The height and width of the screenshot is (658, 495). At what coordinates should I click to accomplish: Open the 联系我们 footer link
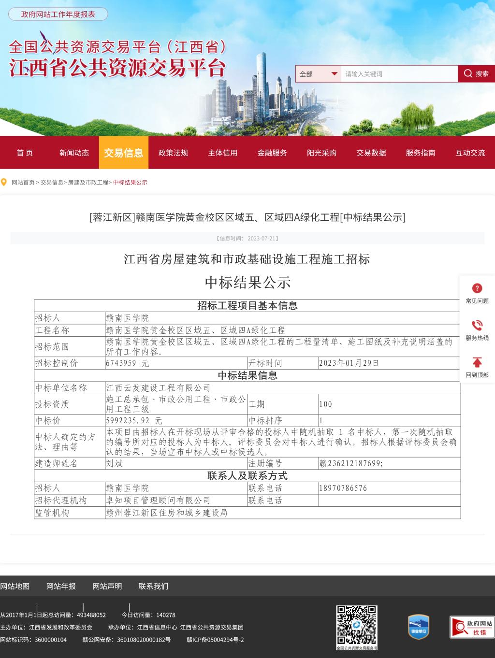[154, 586]
